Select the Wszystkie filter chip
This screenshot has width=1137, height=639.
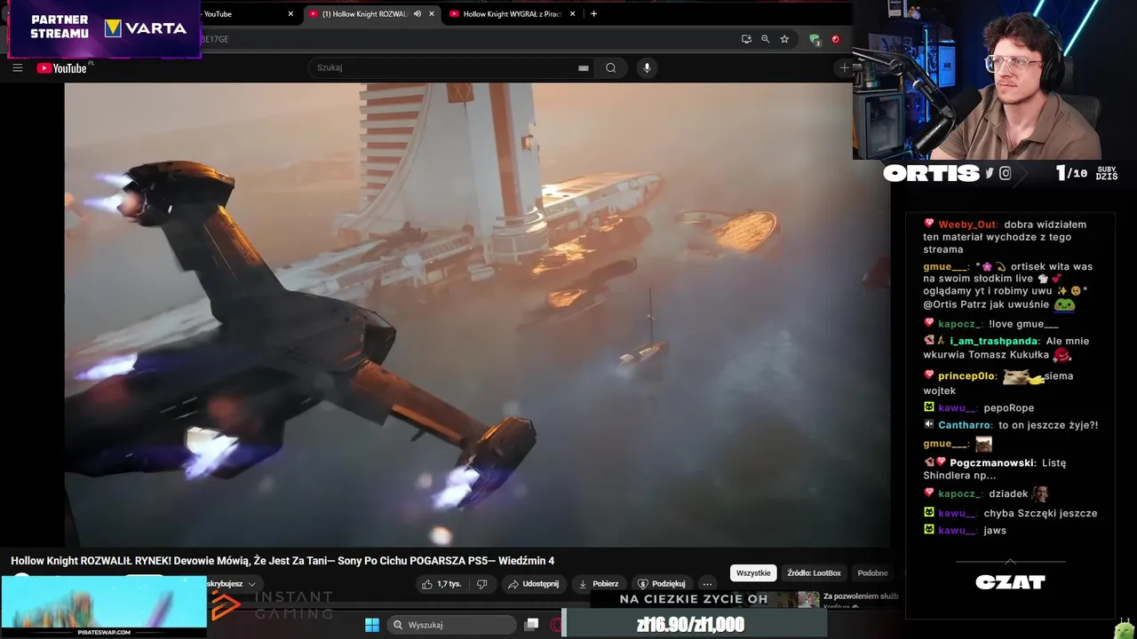[x=753, y=573]
